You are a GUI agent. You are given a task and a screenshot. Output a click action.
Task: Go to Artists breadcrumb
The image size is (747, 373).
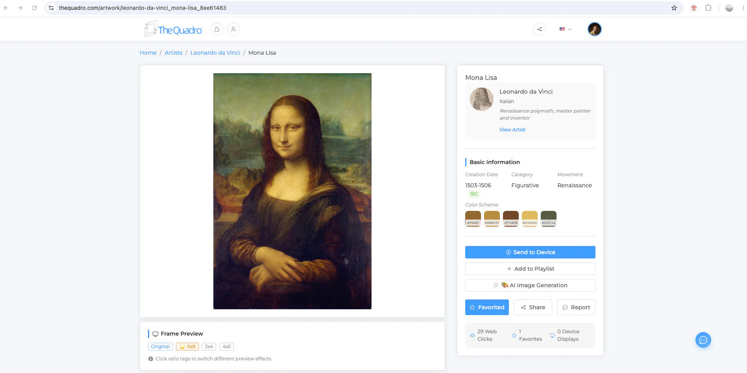tap(174, 53)
